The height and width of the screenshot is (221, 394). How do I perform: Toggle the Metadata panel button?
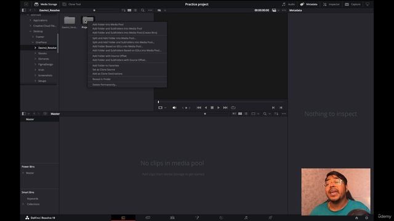(309, 4)
